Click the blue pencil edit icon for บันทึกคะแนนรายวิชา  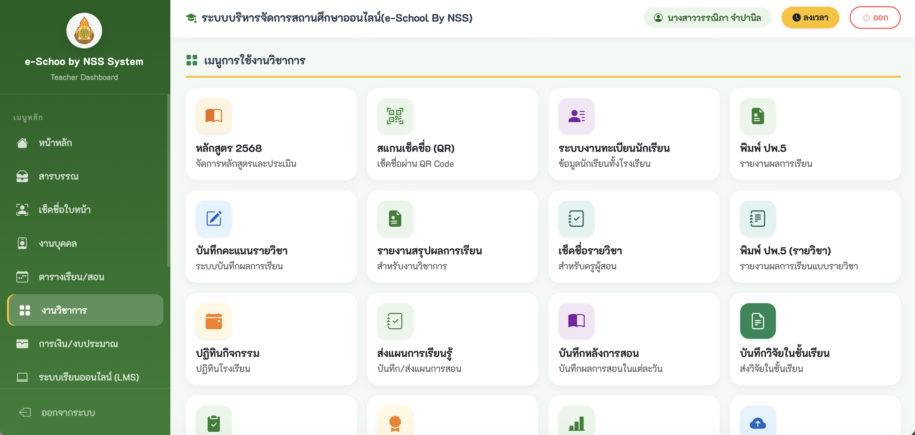coord(214,218)
